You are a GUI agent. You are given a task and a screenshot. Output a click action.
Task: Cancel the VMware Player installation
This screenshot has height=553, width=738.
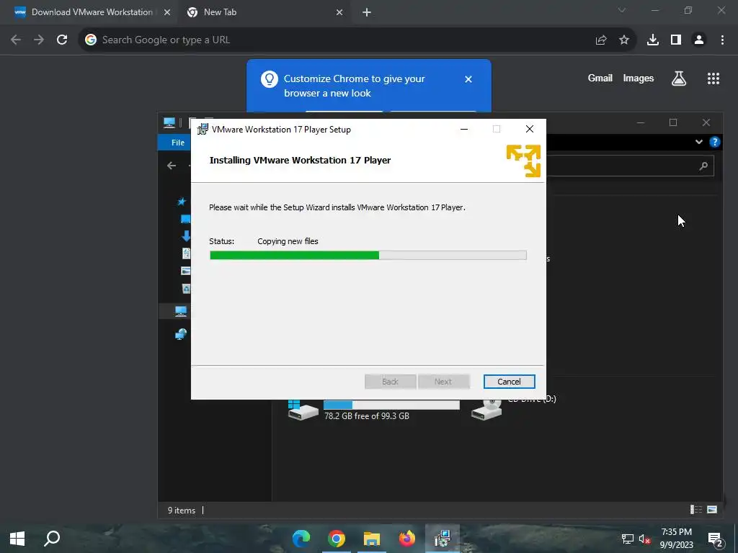point(509,382)
